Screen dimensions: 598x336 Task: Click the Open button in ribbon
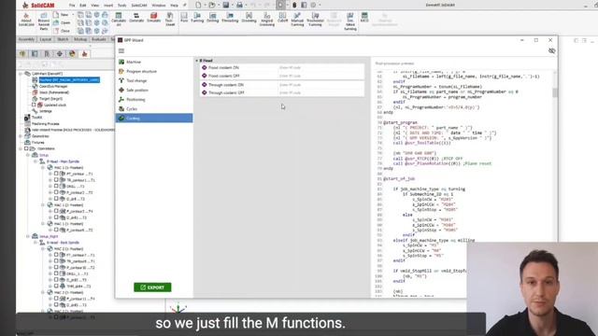pyautogui.click(x=62, y=22)
